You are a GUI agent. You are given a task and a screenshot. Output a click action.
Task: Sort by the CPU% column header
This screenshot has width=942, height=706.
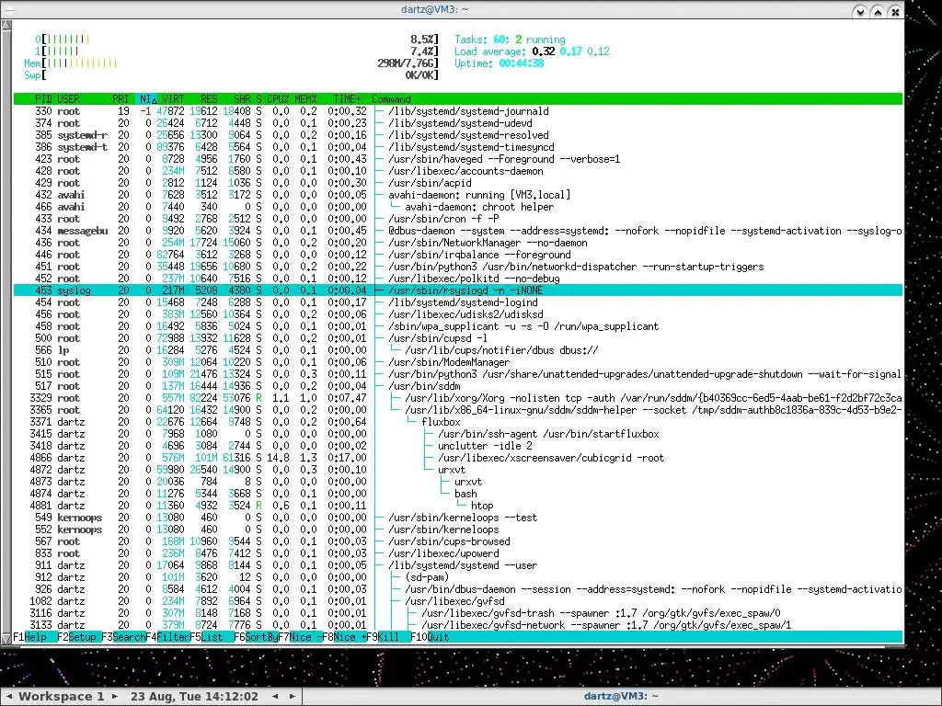[x=278, y=99]
